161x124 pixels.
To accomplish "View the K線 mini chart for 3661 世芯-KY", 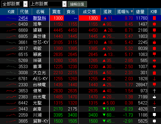I will (11, 42).
